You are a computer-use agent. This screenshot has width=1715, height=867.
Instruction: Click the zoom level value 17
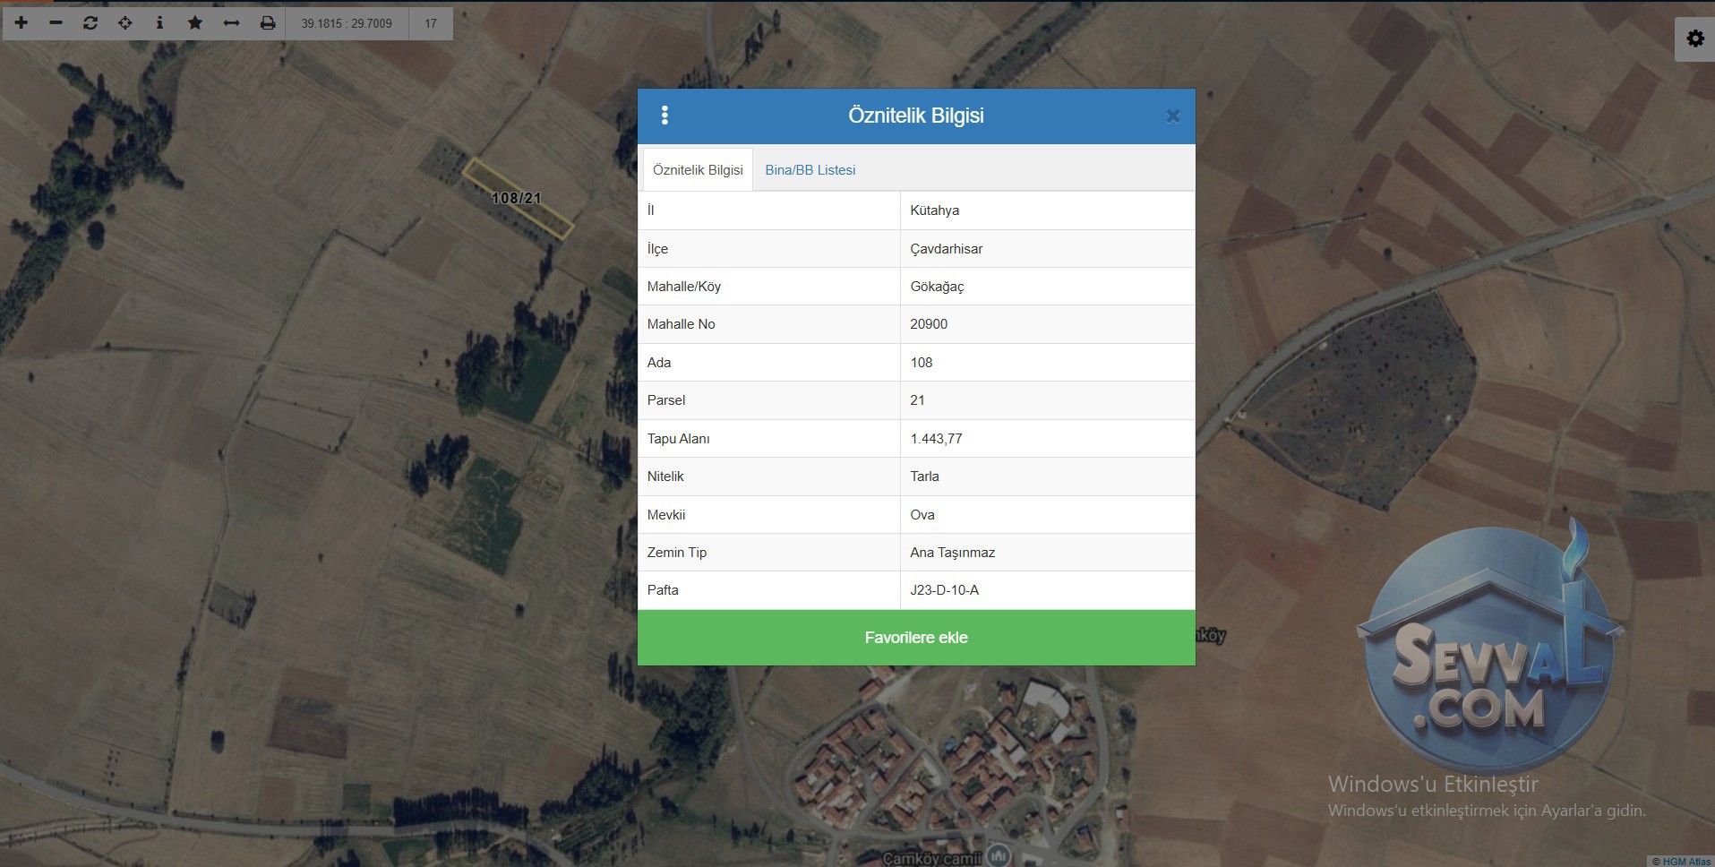pyautogui.click(x=431, y=23)
